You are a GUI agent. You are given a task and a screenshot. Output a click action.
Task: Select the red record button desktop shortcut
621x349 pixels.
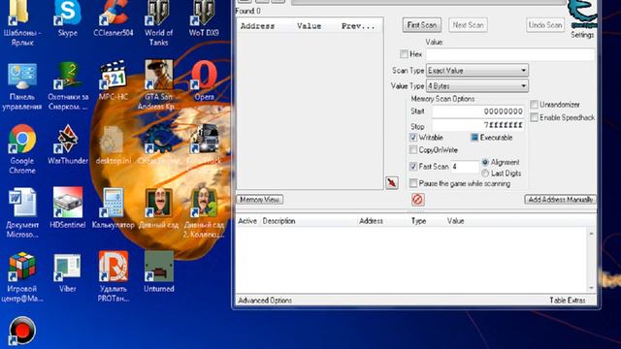[22, 331]
